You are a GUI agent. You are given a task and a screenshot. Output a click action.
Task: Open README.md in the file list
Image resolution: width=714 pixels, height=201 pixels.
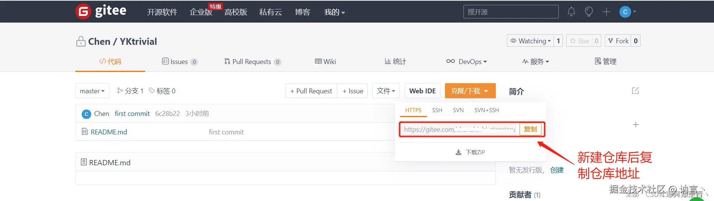click(x=109, y=132)
